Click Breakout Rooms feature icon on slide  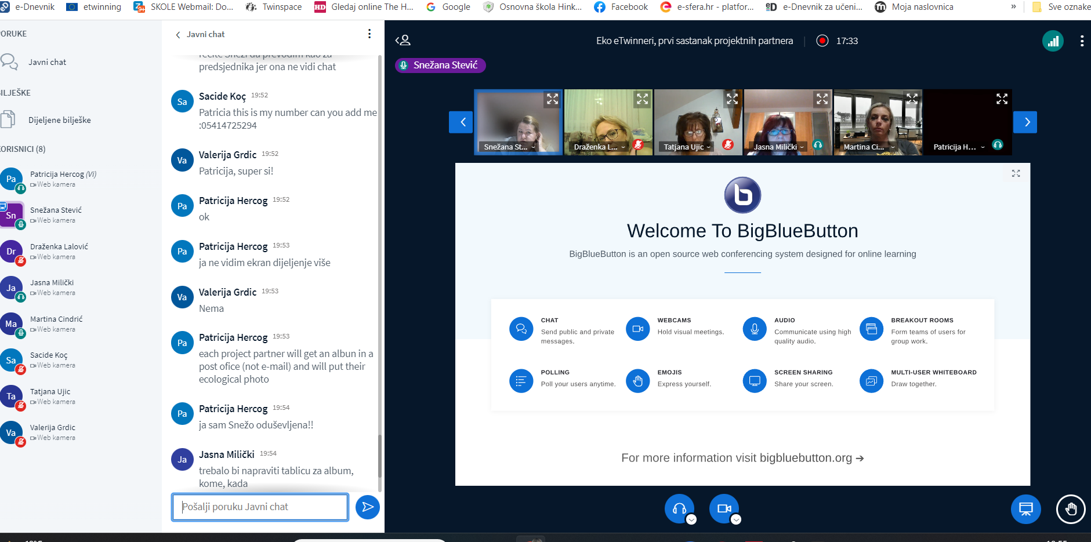click(x=871, y=329)
